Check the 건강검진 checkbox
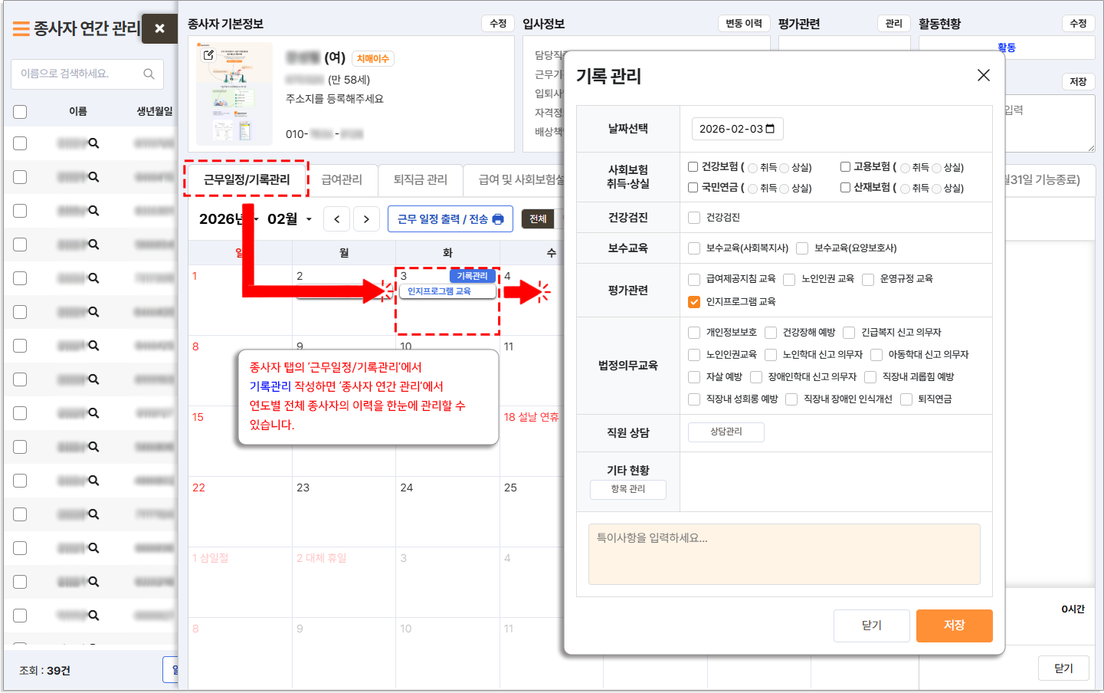The height and width of the screenshot is (693, 1104). (x=694, y=218)
